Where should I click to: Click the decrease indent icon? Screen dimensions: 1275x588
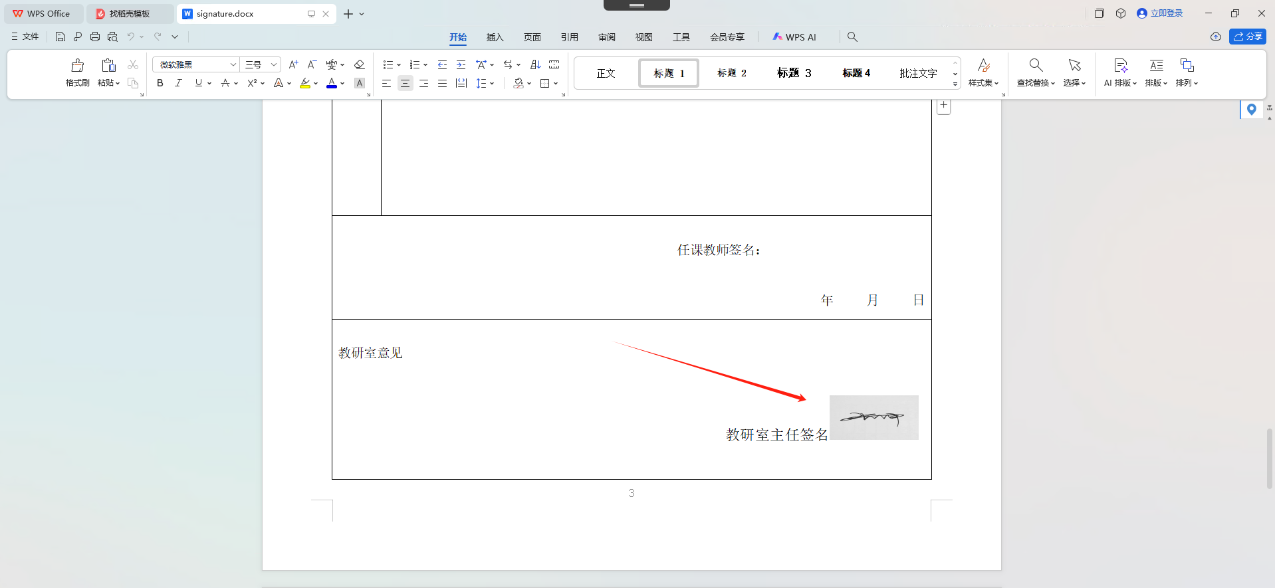(442, 64)
